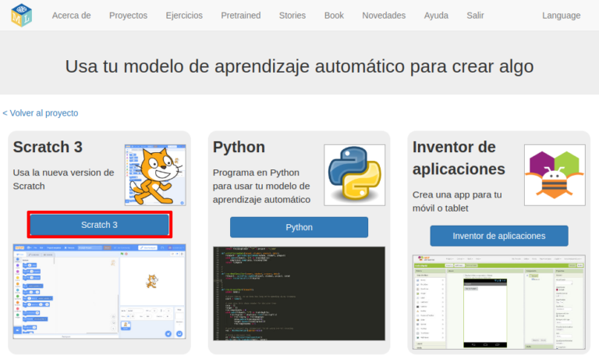The height and width of the screenshot is (363, 599).
Task: Click the App Inventor bee icon
Action: point(555,174)
